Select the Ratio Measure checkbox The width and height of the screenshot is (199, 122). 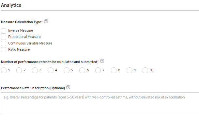click(4, 50)
